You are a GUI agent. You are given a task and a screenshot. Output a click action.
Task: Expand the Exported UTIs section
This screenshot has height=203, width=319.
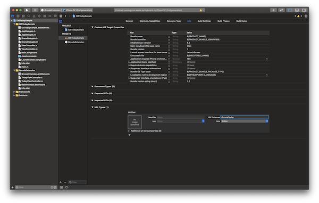93,93
